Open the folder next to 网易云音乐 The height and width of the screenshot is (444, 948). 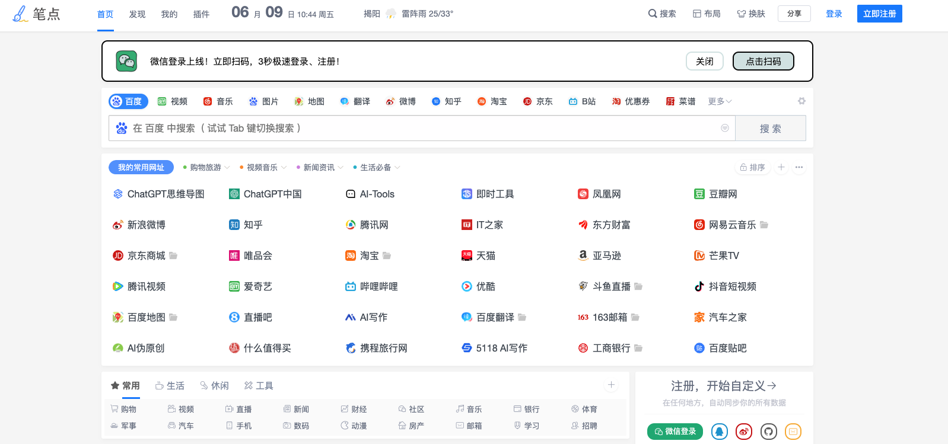764,225
